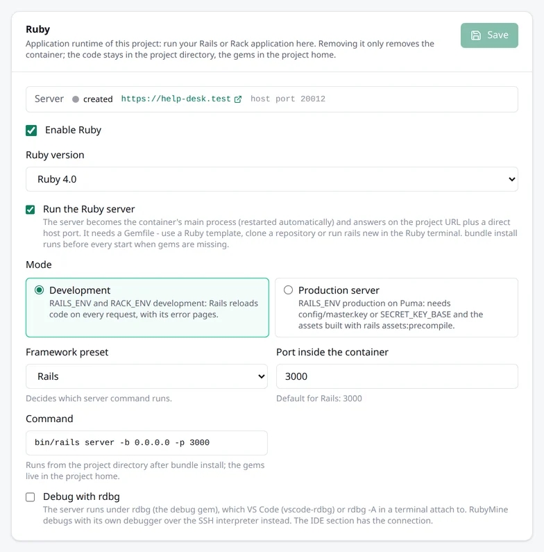Click 'Decides which server command runs.' text
This screenshot has height=552, width=544.
[x=99, y=399]
